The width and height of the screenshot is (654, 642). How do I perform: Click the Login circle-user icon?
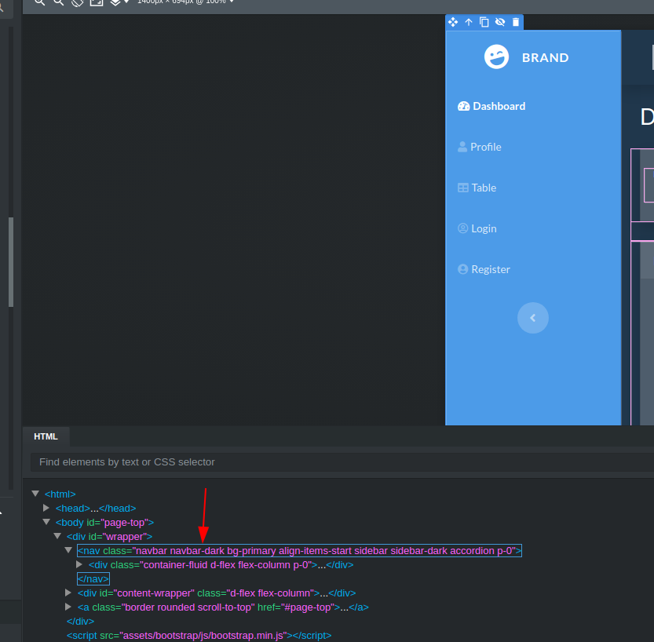pos(463,228)
